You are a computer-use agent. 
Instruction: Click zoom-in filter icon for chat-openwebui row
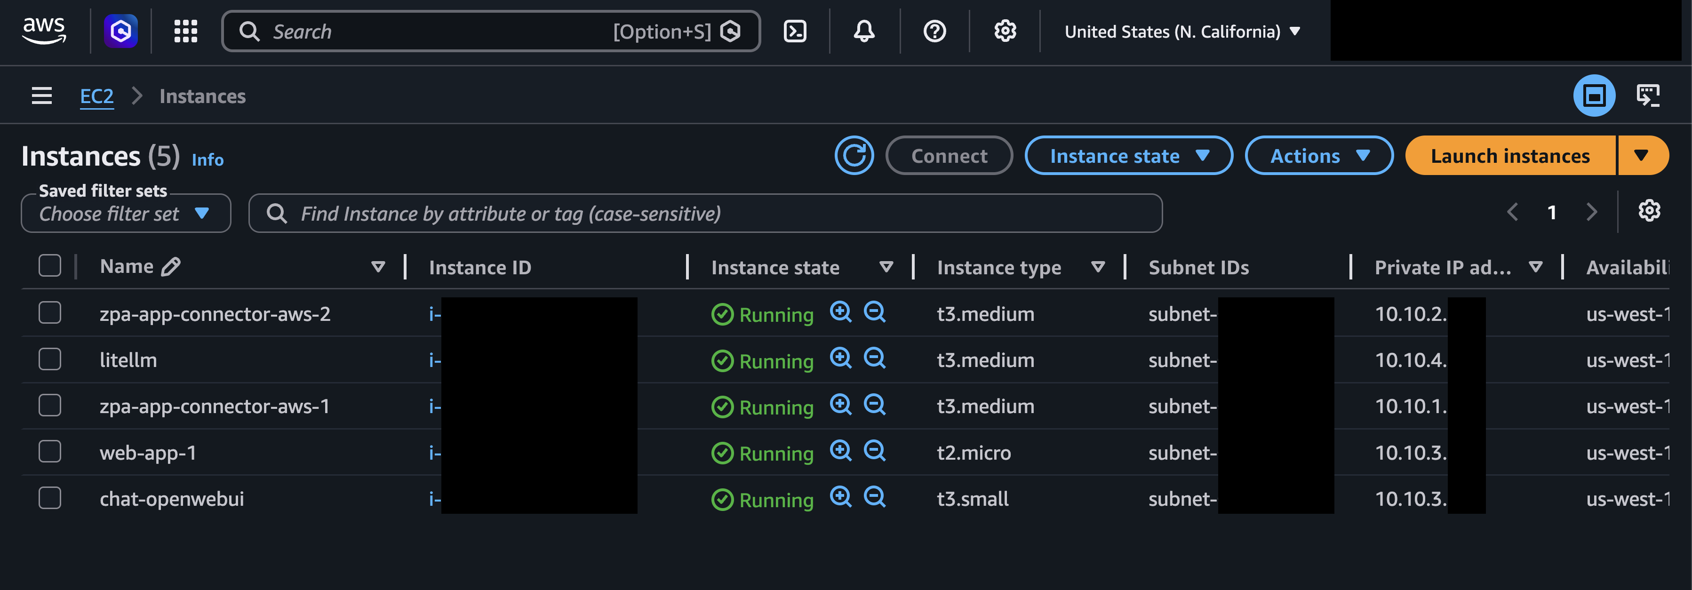[840, 497]
